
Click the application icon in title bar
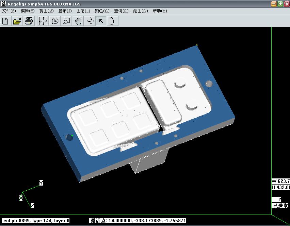coord(3,4)
